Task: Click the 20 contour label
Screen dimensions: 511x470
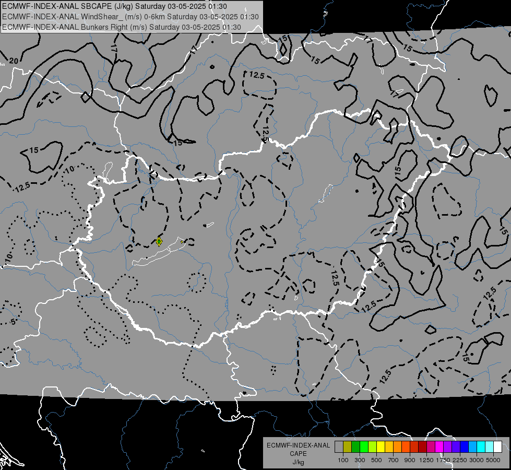Action: tap(14, 61)
